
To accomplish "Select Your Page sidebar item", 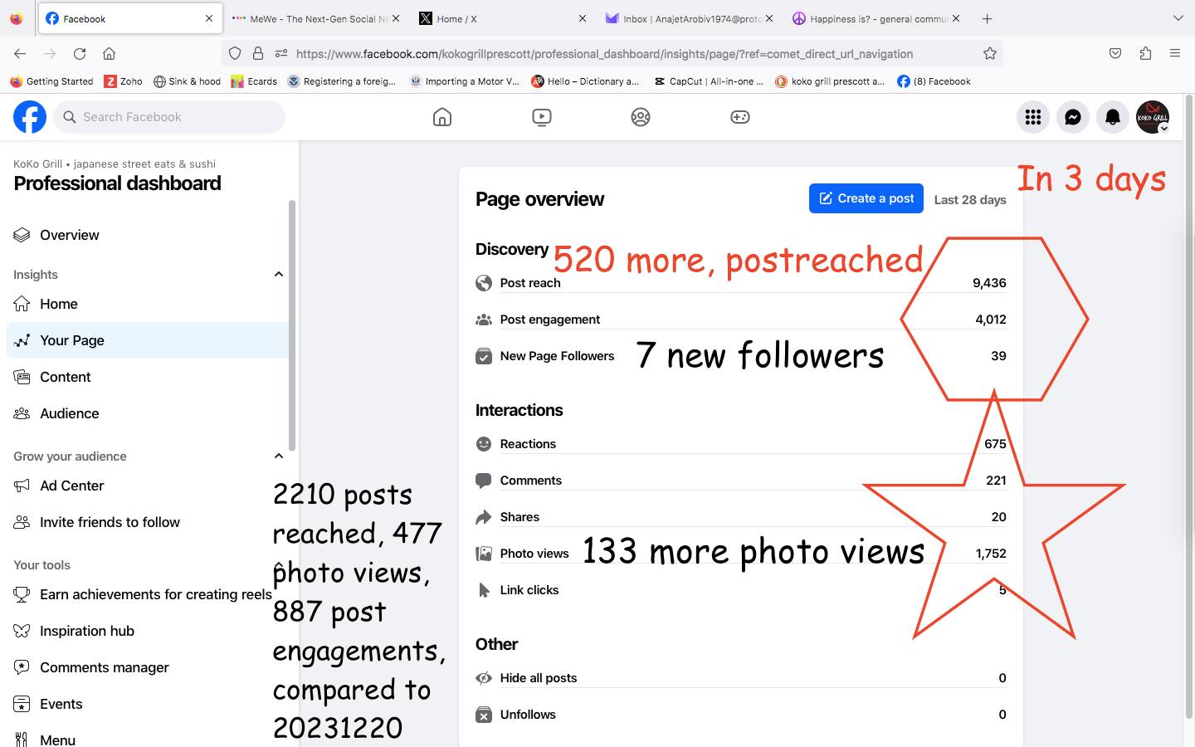I will click(x=147, y=340).
